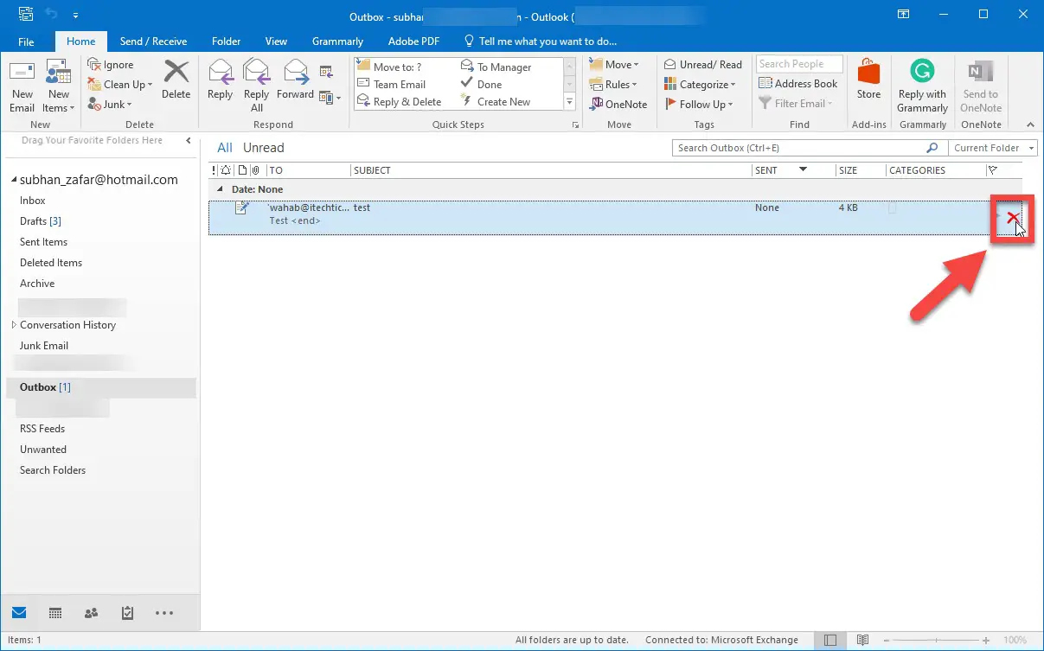Click the Tasks icon in navigation bar
The height and width of the screenshot is (651, 1044).
(127, 613)
